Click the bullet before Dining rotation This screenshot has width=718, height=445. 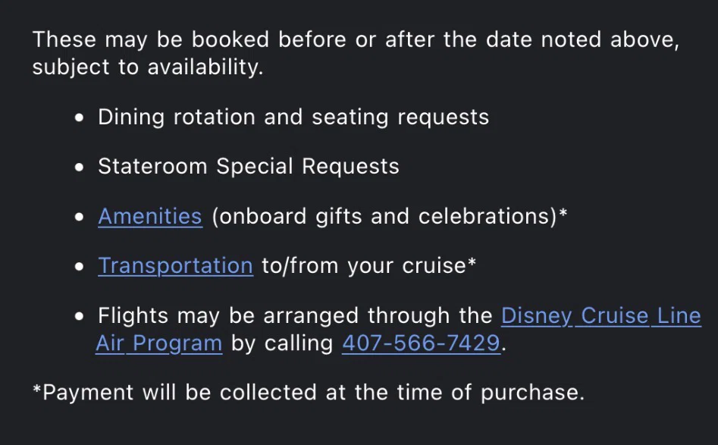coord(79,118)
